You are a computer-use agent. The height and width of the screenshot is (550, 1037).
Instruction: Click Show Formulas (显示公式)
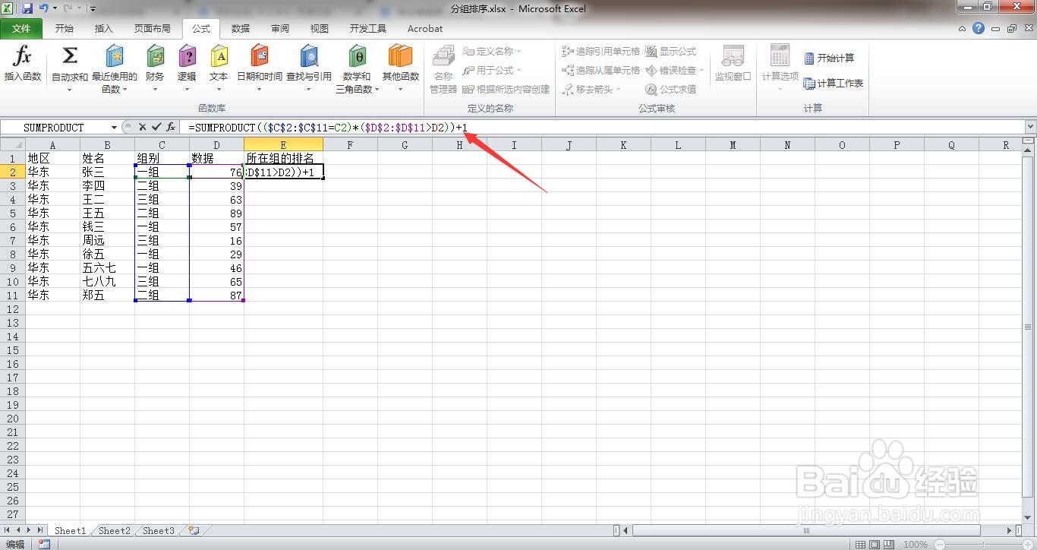671,52
